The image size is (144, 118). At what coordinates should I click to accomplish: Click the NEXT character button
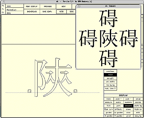(64, 6)
